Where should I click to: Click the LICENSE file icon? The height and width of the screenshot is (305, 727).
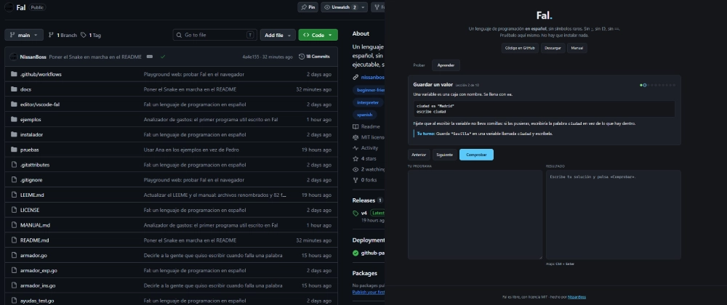[x=13, y=210]
